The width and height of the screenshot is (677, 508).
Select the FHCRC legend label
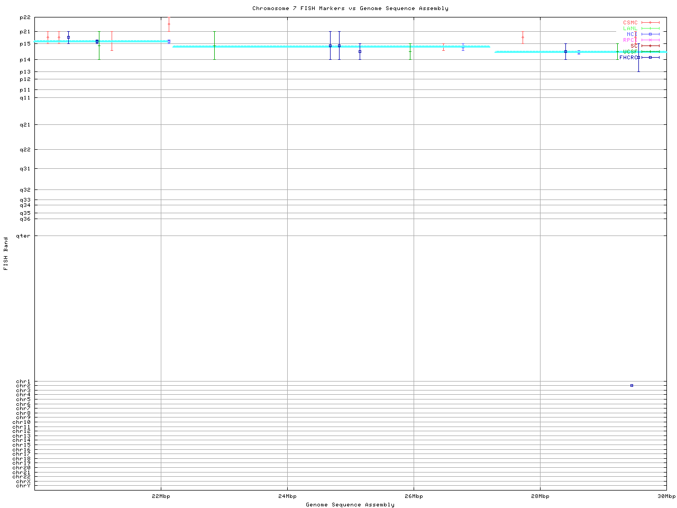tap(629, 58)
